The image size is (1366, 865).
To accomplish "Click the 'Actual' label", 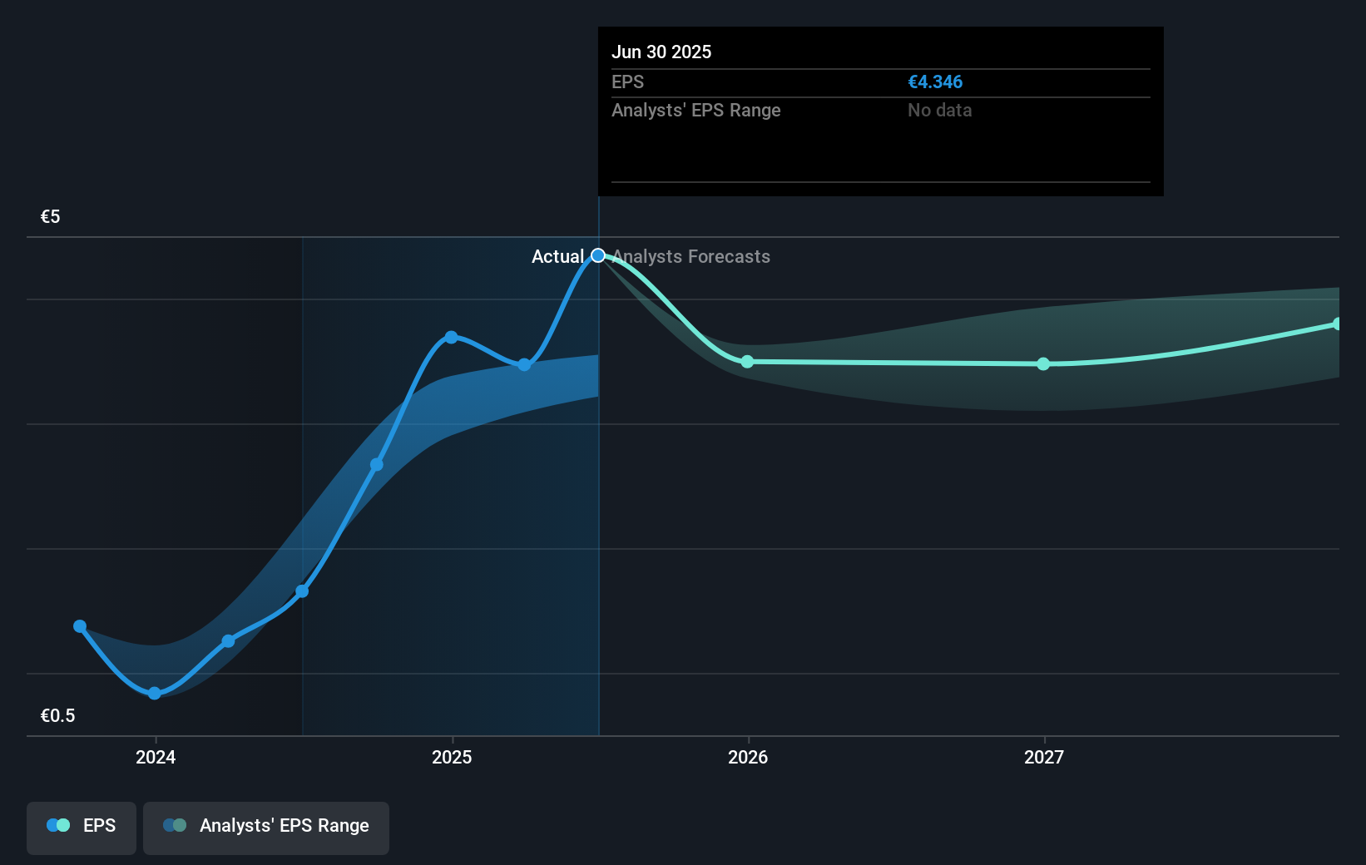I will pos(557,257).
